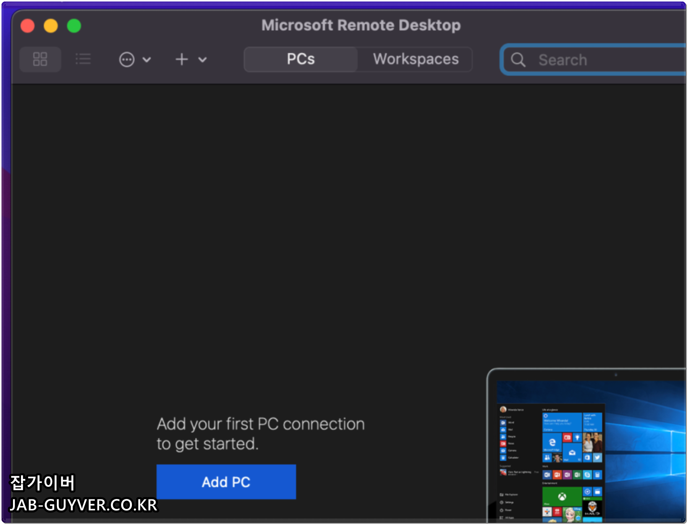Click the magnifier icon in the search box
Screen dimensions: 688x525
tap(518, 60)
